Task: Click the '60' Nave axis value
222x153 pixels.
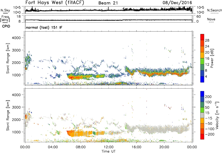Action: point(198,17)
